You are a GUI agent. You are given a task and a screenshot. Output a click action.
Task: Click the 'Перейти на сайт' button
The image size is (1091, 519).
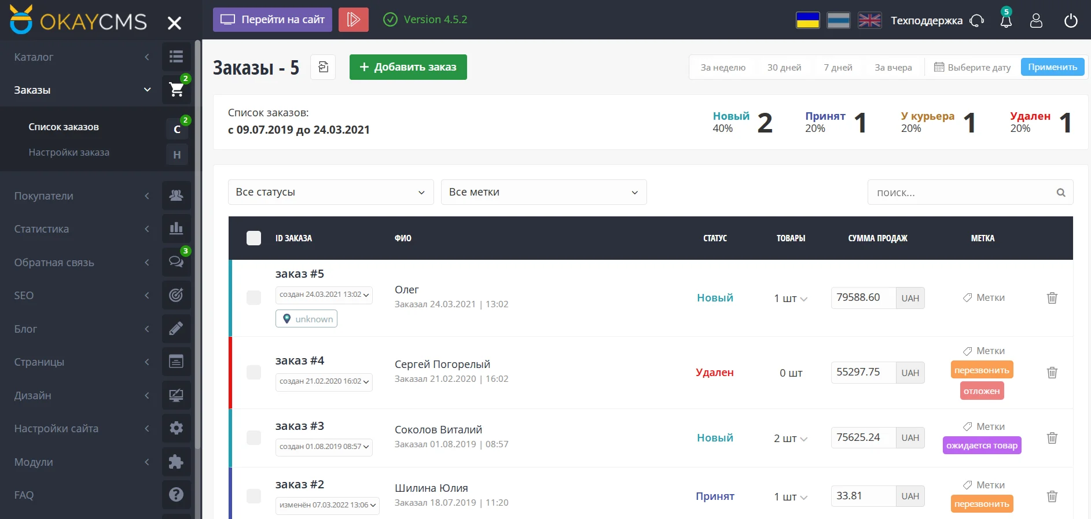coord(273,20)
